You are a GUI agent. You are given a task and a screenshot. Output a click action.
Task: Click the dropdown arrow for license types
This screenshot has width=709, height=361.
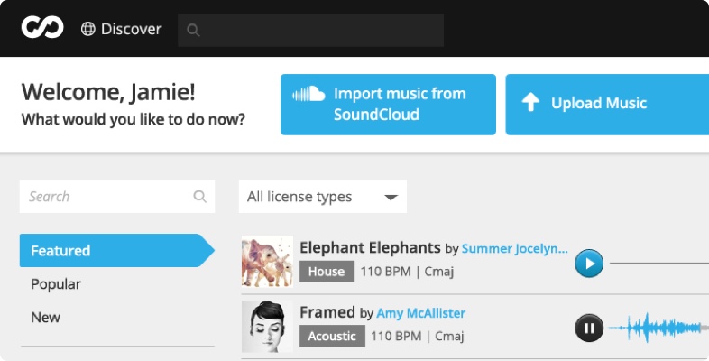pyautogui.click(x=391, y=198)
